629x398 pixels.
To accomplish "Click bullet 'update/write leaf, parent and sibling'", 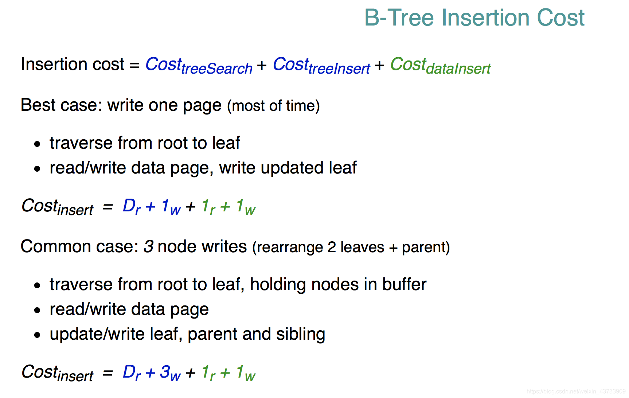I will point(187,334).
